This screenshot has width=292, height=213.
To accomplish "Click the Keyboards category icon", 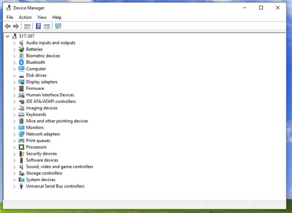I will pos(22,114).
